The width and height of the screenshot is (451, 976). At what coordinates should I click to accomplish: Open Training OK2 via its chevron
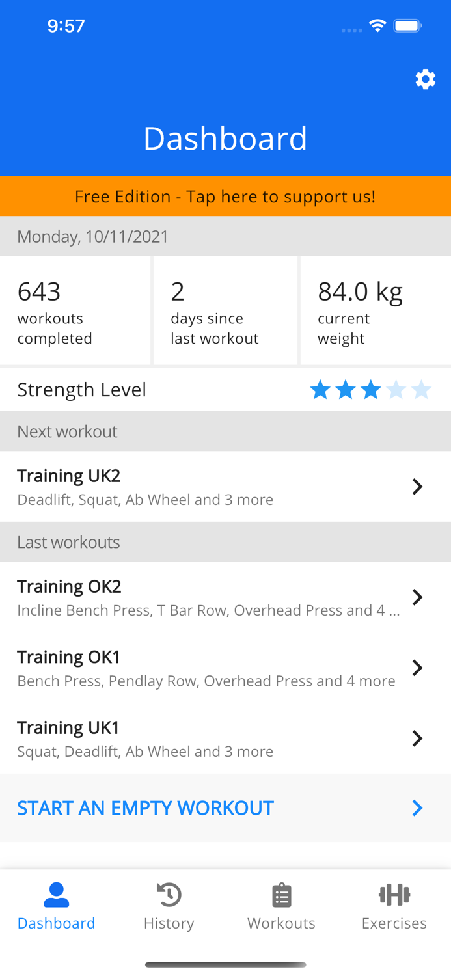pyautogui.click(x=417, y=597)
